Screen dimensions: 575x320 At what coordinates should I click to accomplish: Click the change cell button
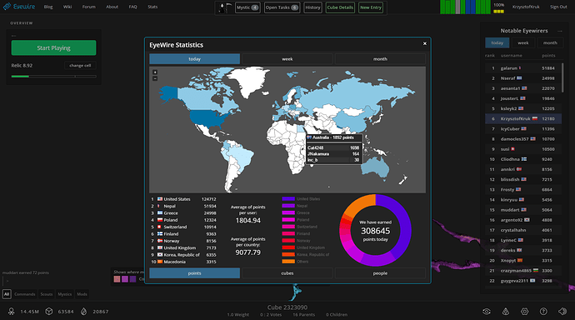[x=80, y=66]
